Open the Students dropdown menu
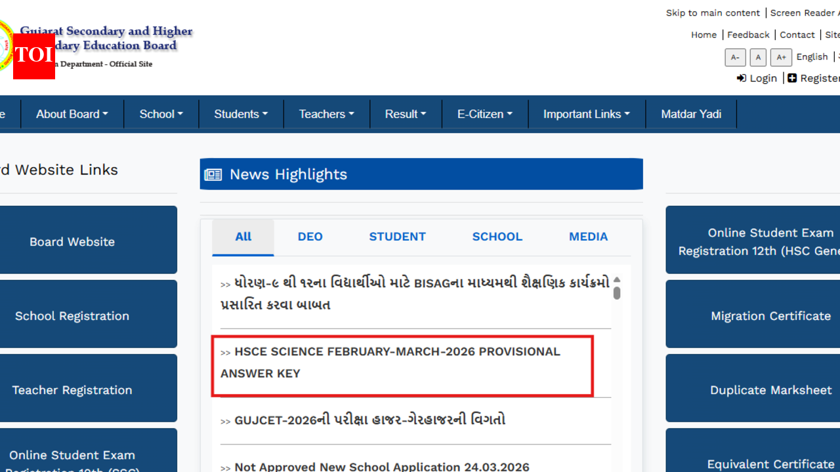Viewport: 840px width, 472px height. pos(241,113)
